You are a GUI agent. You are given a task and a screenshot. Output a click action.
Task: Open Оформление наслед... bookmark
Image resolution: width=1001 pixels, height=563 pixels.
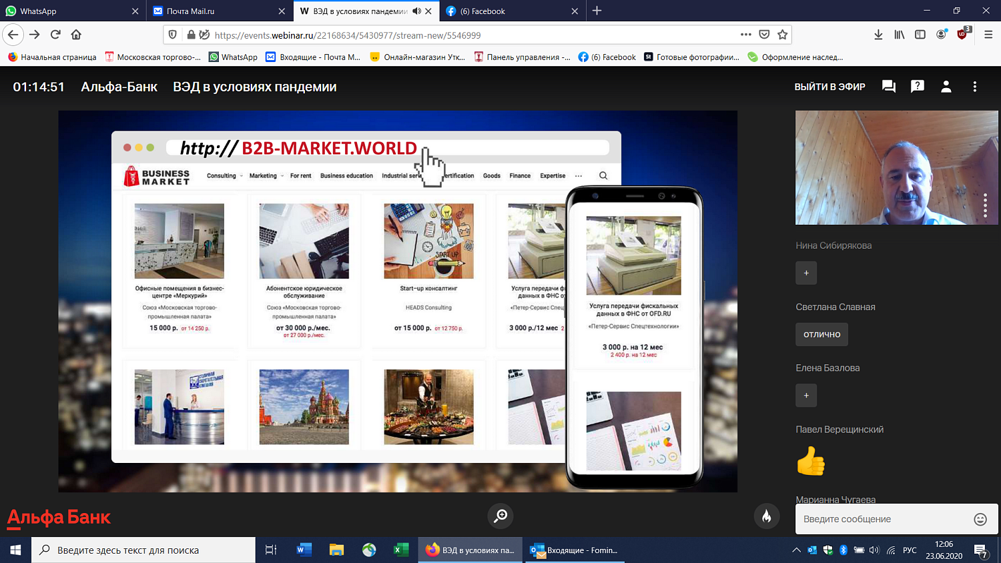795,57
